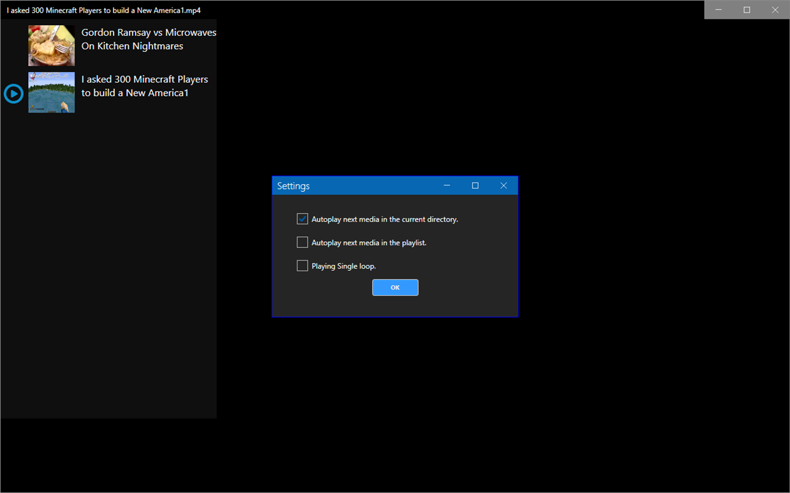This screenshot has width=790, height=493.
Task: Open the Gordon Ramsay video thumbnail
Action: [51, 45]
